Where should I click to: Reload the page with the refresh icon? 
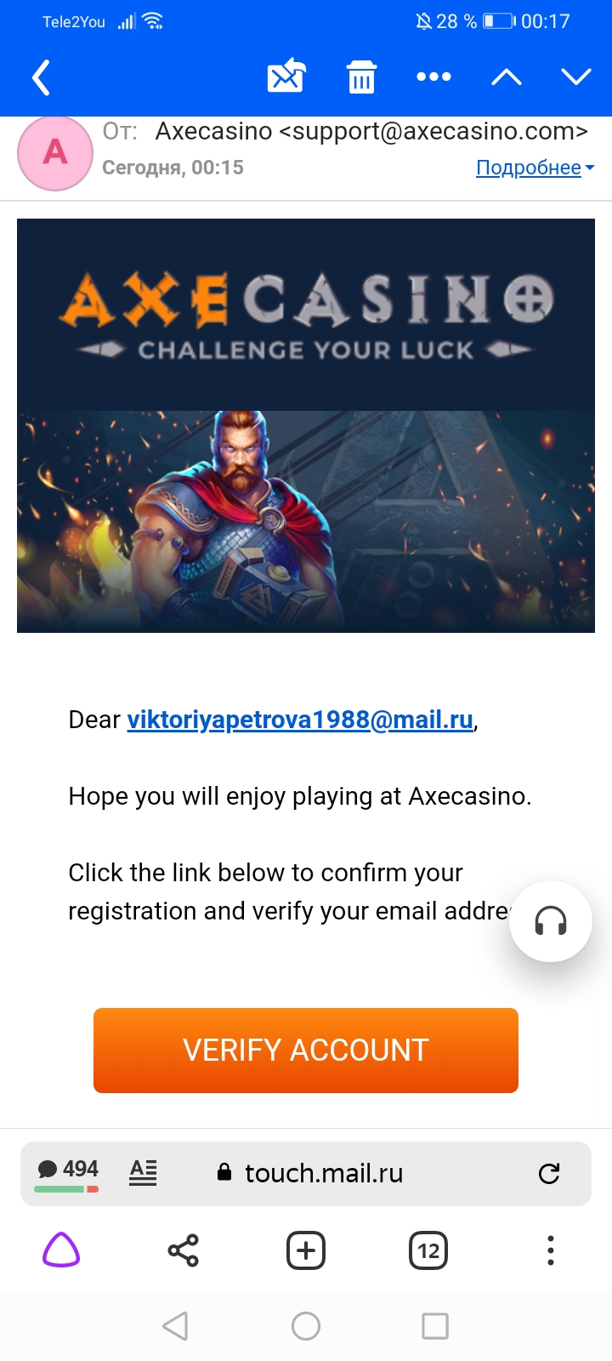(x=549, y=1173)
